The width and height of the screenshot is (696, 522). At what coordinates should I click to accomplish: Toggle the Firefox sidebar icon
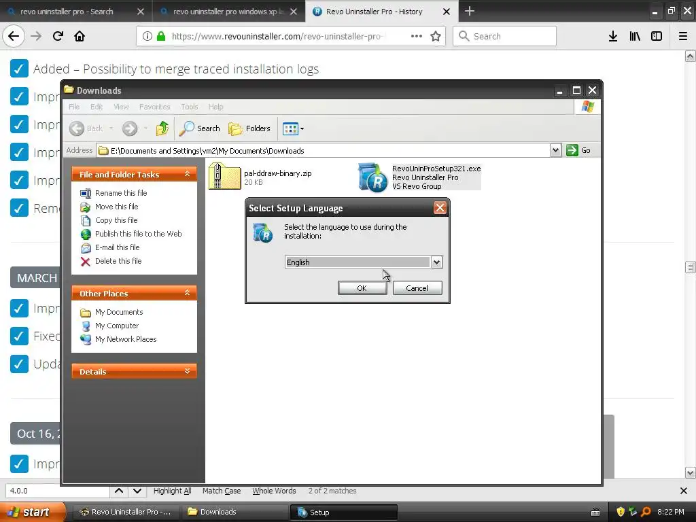point(657,36)
